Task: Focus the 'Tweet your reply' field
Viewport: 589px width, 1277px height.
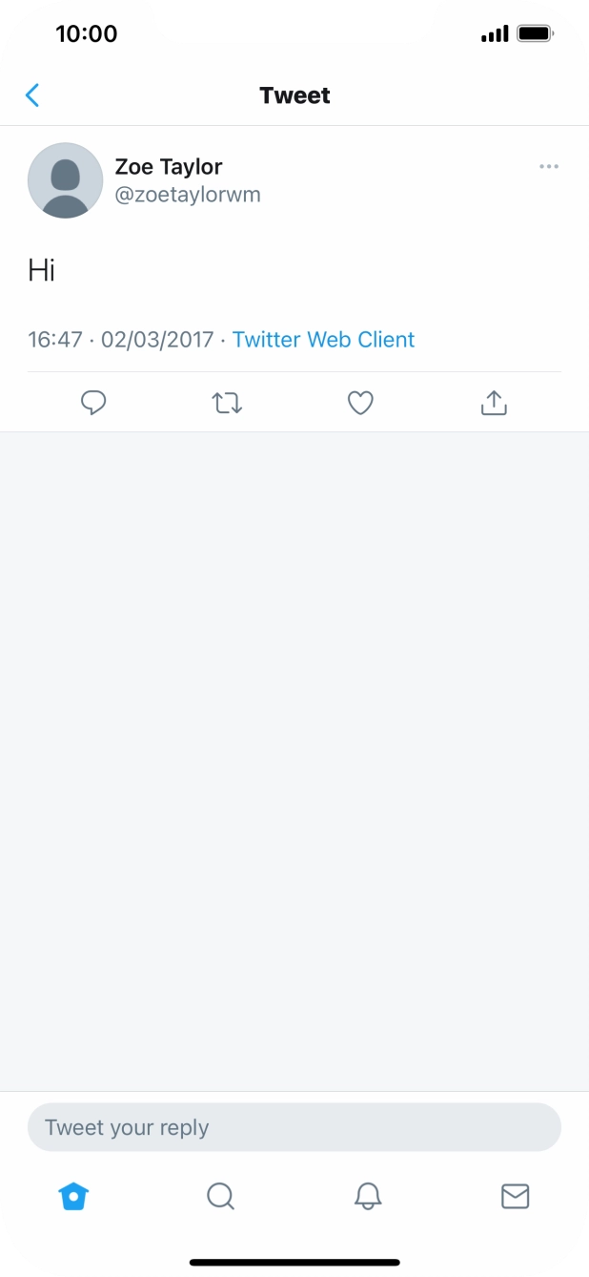Action: [x=294, y=1127]
